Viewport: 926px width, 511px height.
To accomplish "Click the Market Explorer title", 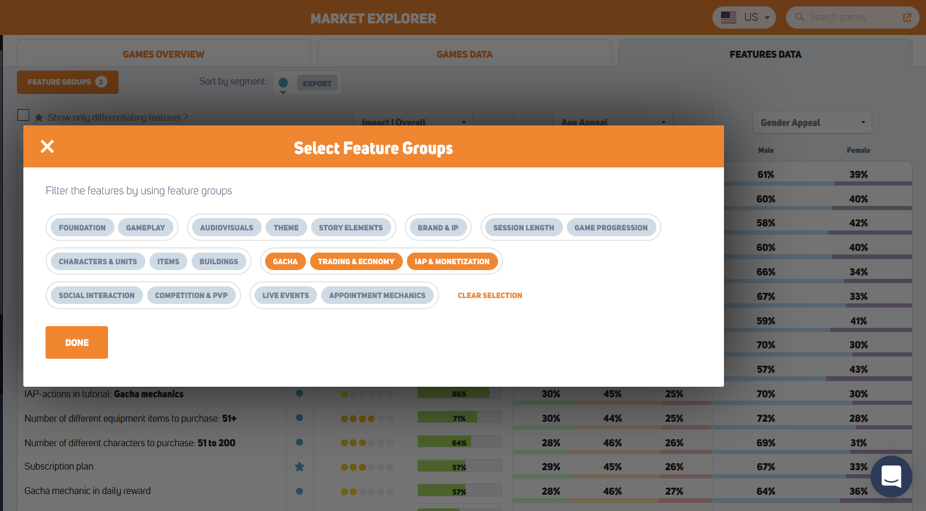I will tap(373, 18).
